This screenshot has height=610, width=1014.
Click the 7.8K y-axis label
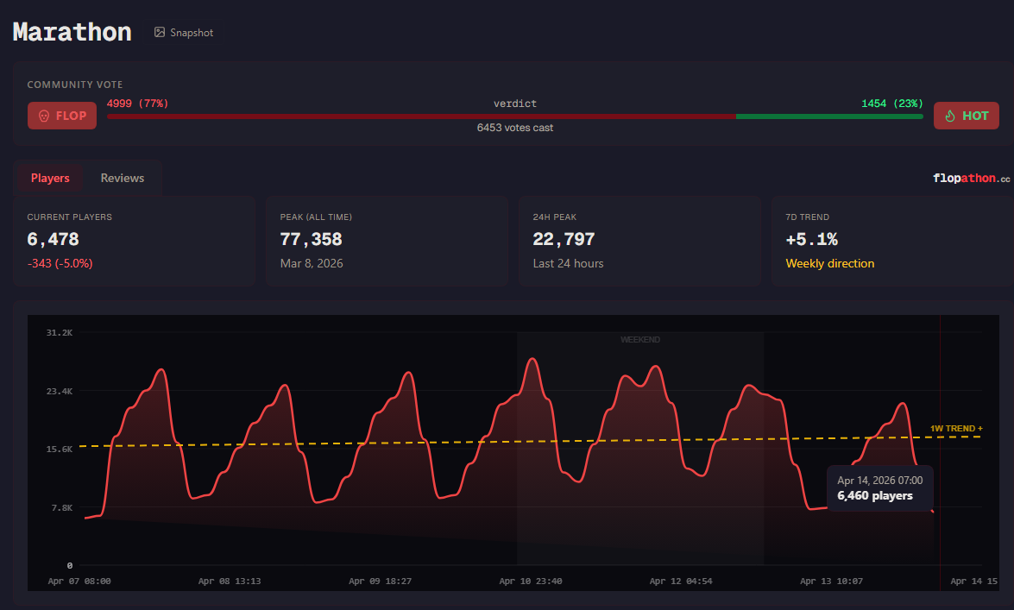click(62, 508)
